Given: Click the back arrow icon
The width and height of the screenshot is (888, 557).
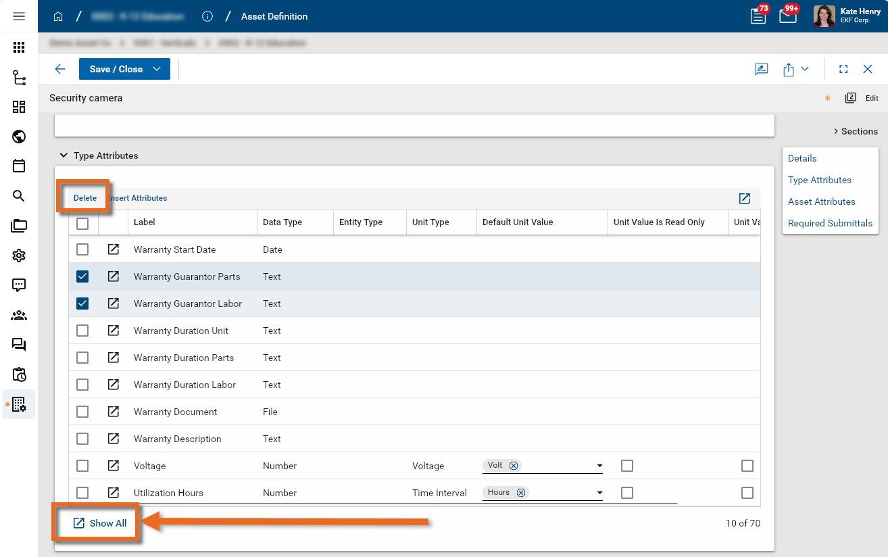Looking at the screenshot, I should [60, 69].
